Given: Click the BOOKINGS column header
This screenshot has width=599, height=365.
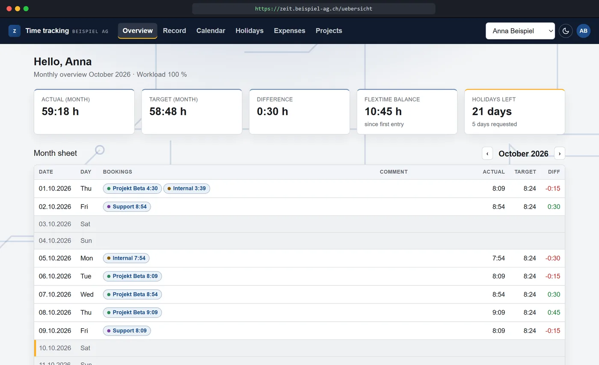Looking at the screenshot, I should pyautogui.click(x=118, y=172).
